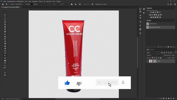Toggle Quick Mask mode in toolbar

5,73
